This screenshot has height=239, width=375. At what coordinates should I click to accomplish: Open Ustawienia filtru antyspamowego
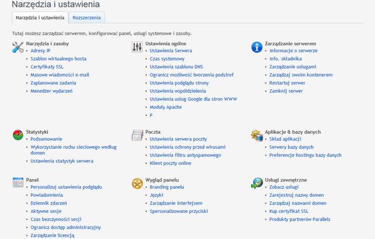[x=185, y=155]
